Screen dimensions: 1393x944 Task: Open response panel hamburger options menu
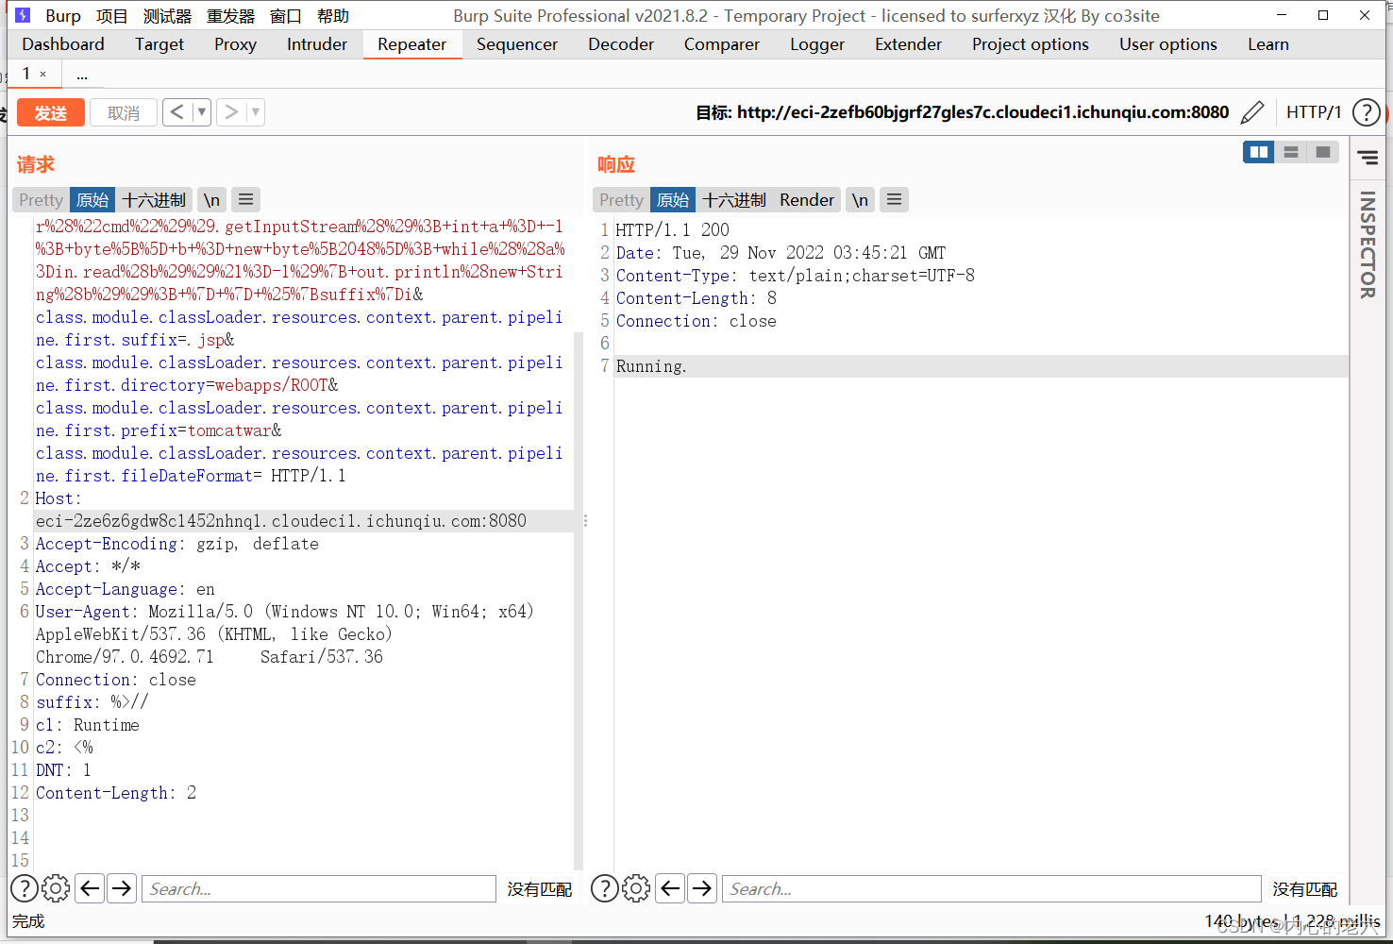pyautogui.click(x=894, y=200)
